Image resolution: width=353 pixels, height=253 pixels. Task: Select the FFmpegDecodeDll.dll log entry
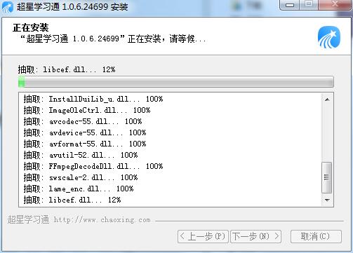click(93, 166)
